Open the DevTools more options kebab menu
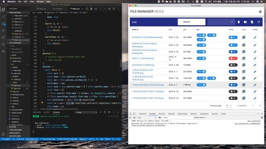 [258, 114]
